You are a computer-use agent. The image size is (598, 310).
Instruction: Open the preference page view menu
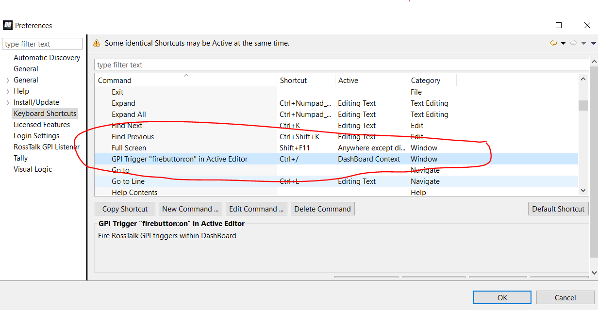(593, 43)
